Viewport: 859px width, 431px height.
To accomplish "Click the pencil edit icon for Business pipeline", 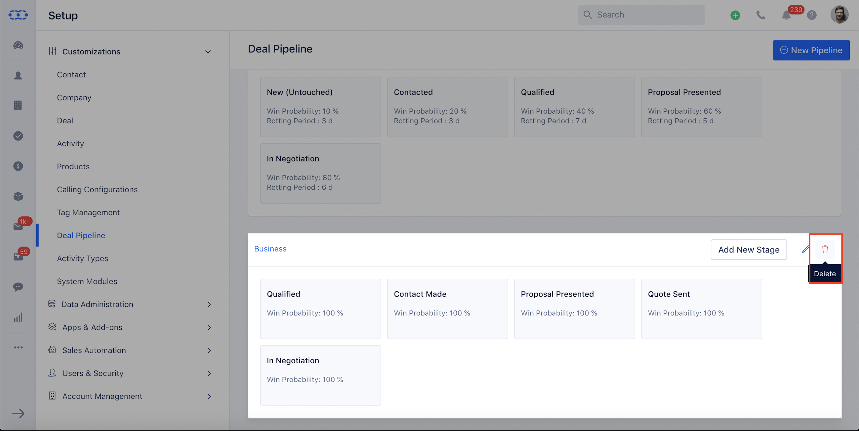I will coord(805,249).
